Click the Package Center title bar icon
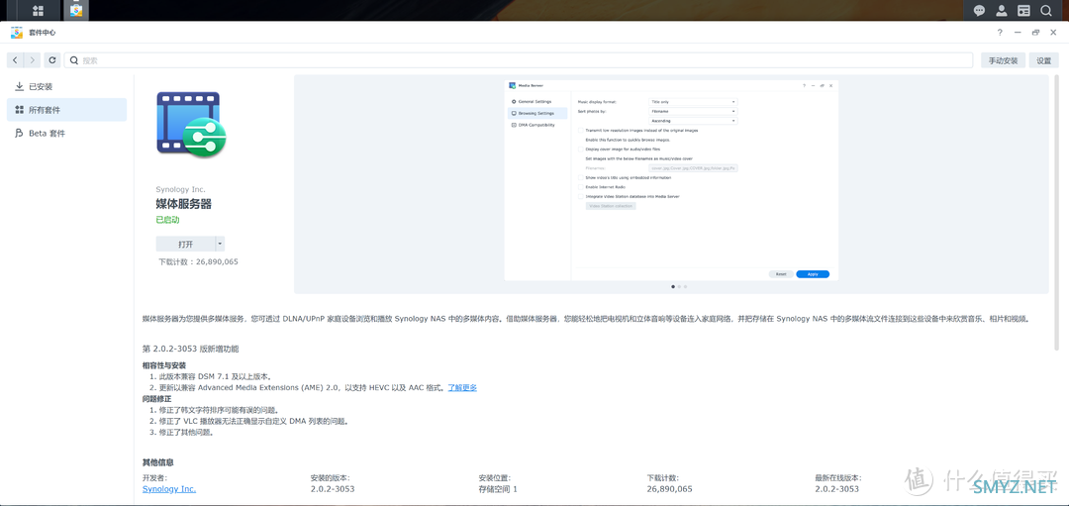The height and width of the screenshot is (506, 1069). point(17,32)
